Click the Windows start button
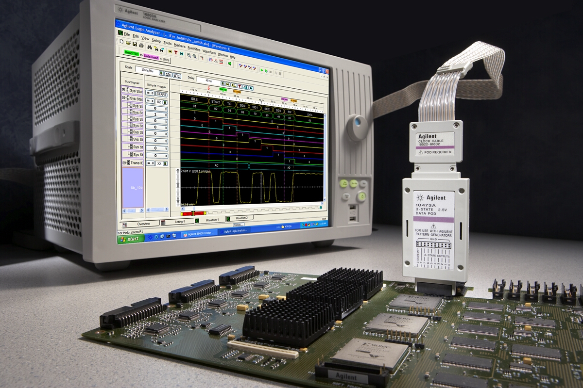This screenshot has width=583, height=388. 130,239
